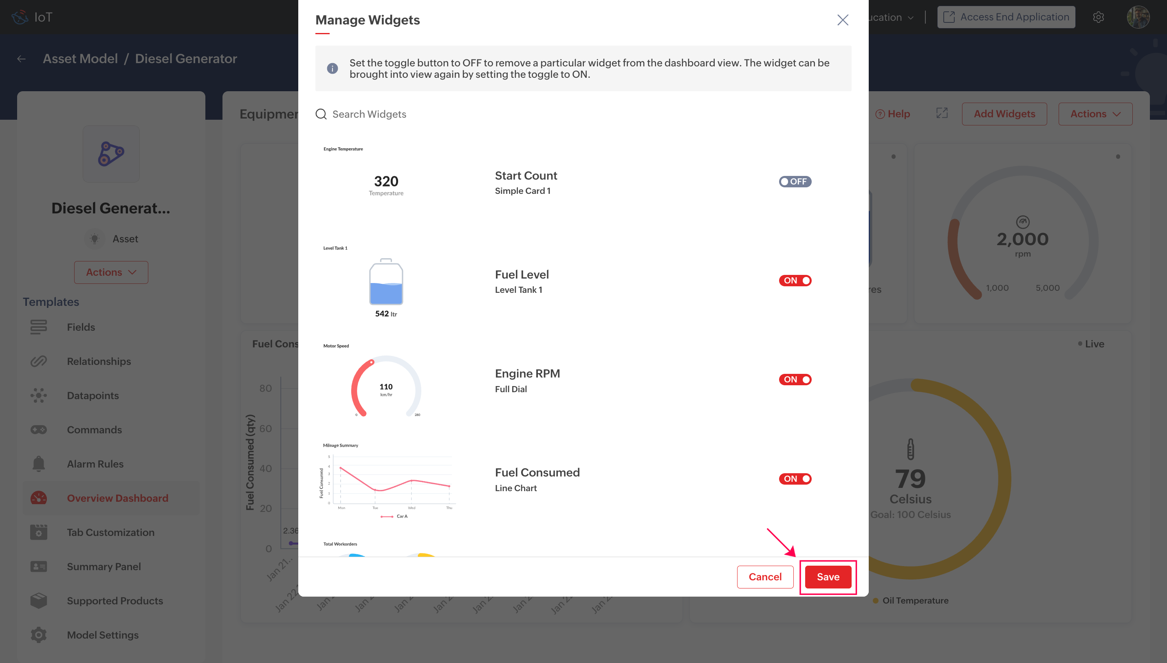Disable the Engine RPM widget toggle
The image size is (1167, 663).
point(795,379)
